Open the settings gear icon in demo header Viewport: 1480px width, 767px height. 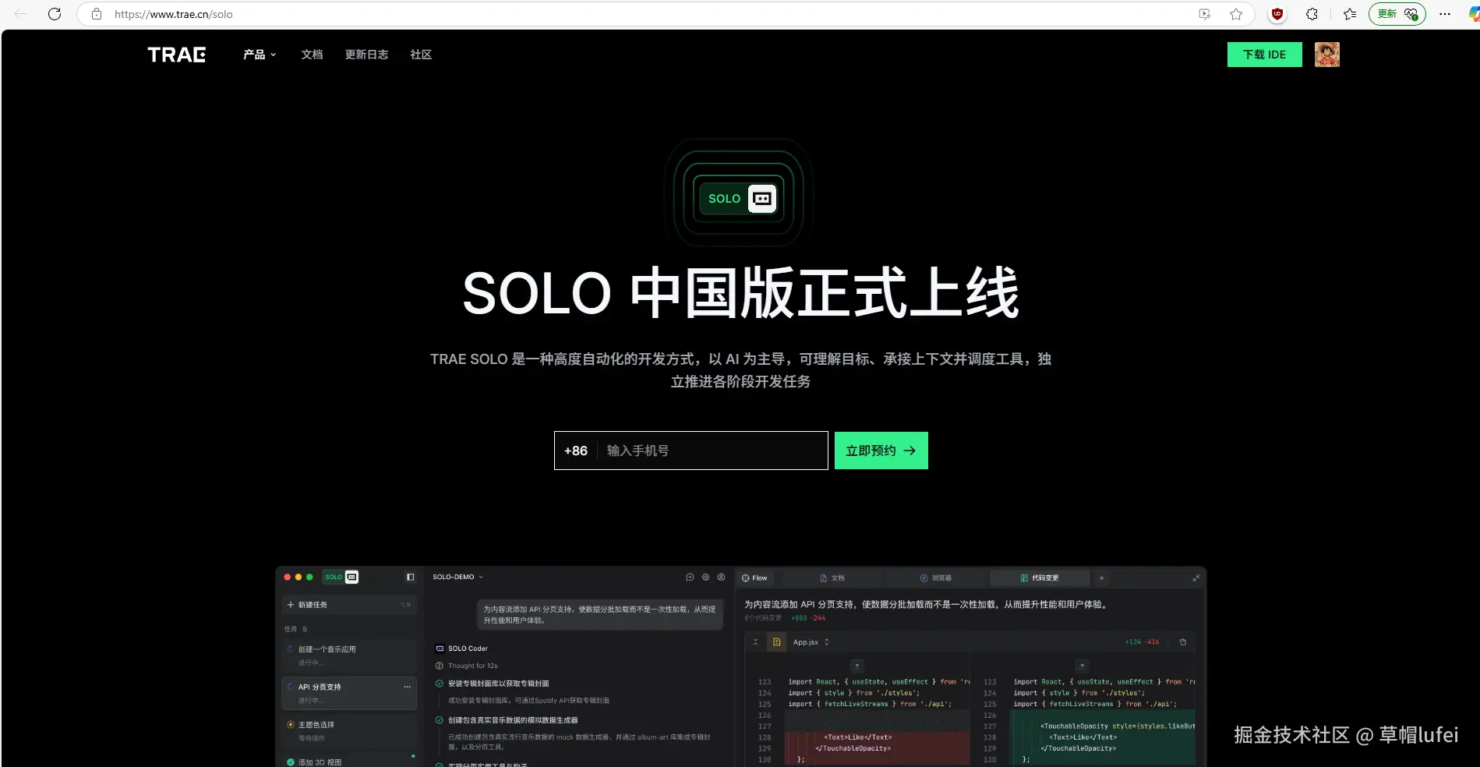click(705, 578)
